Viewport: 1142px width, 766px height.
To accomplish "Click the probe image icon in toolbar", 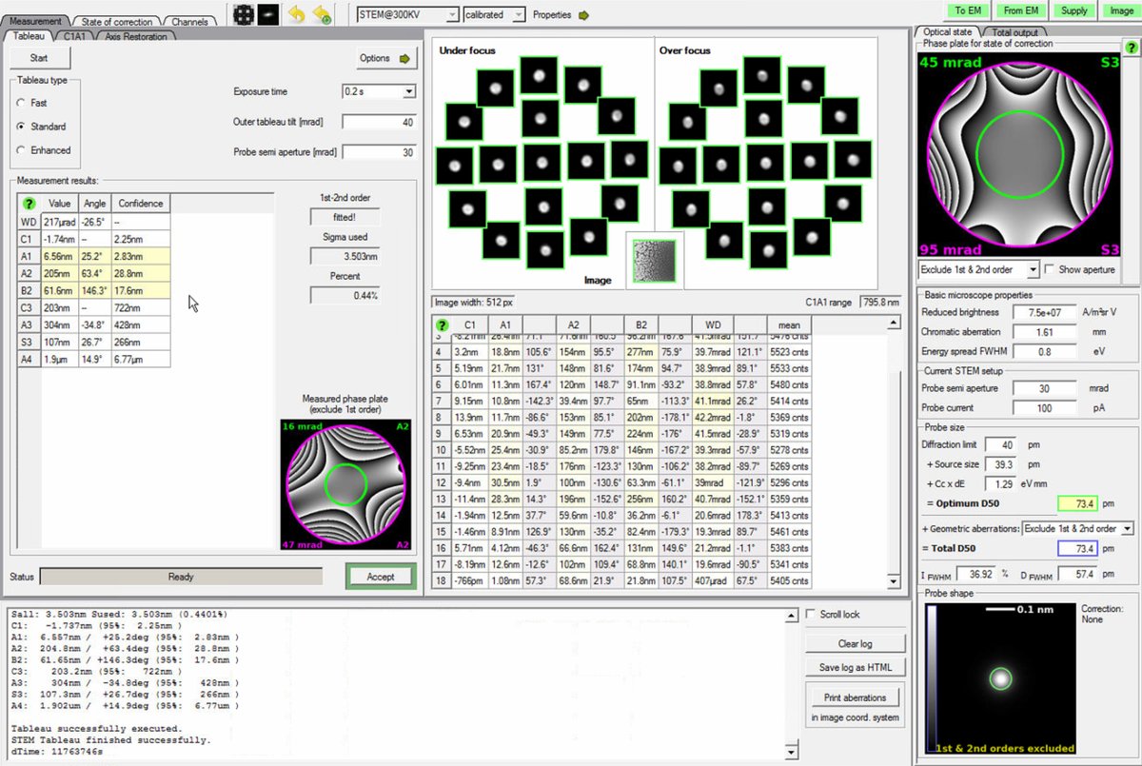I will (268, 14).
